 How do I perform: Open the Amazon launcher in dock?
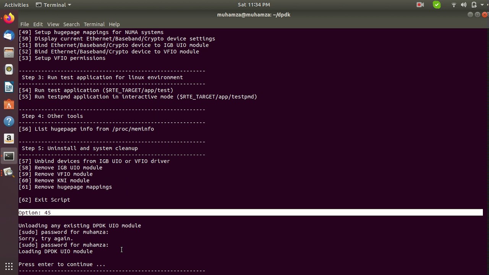tap(9, 139)
